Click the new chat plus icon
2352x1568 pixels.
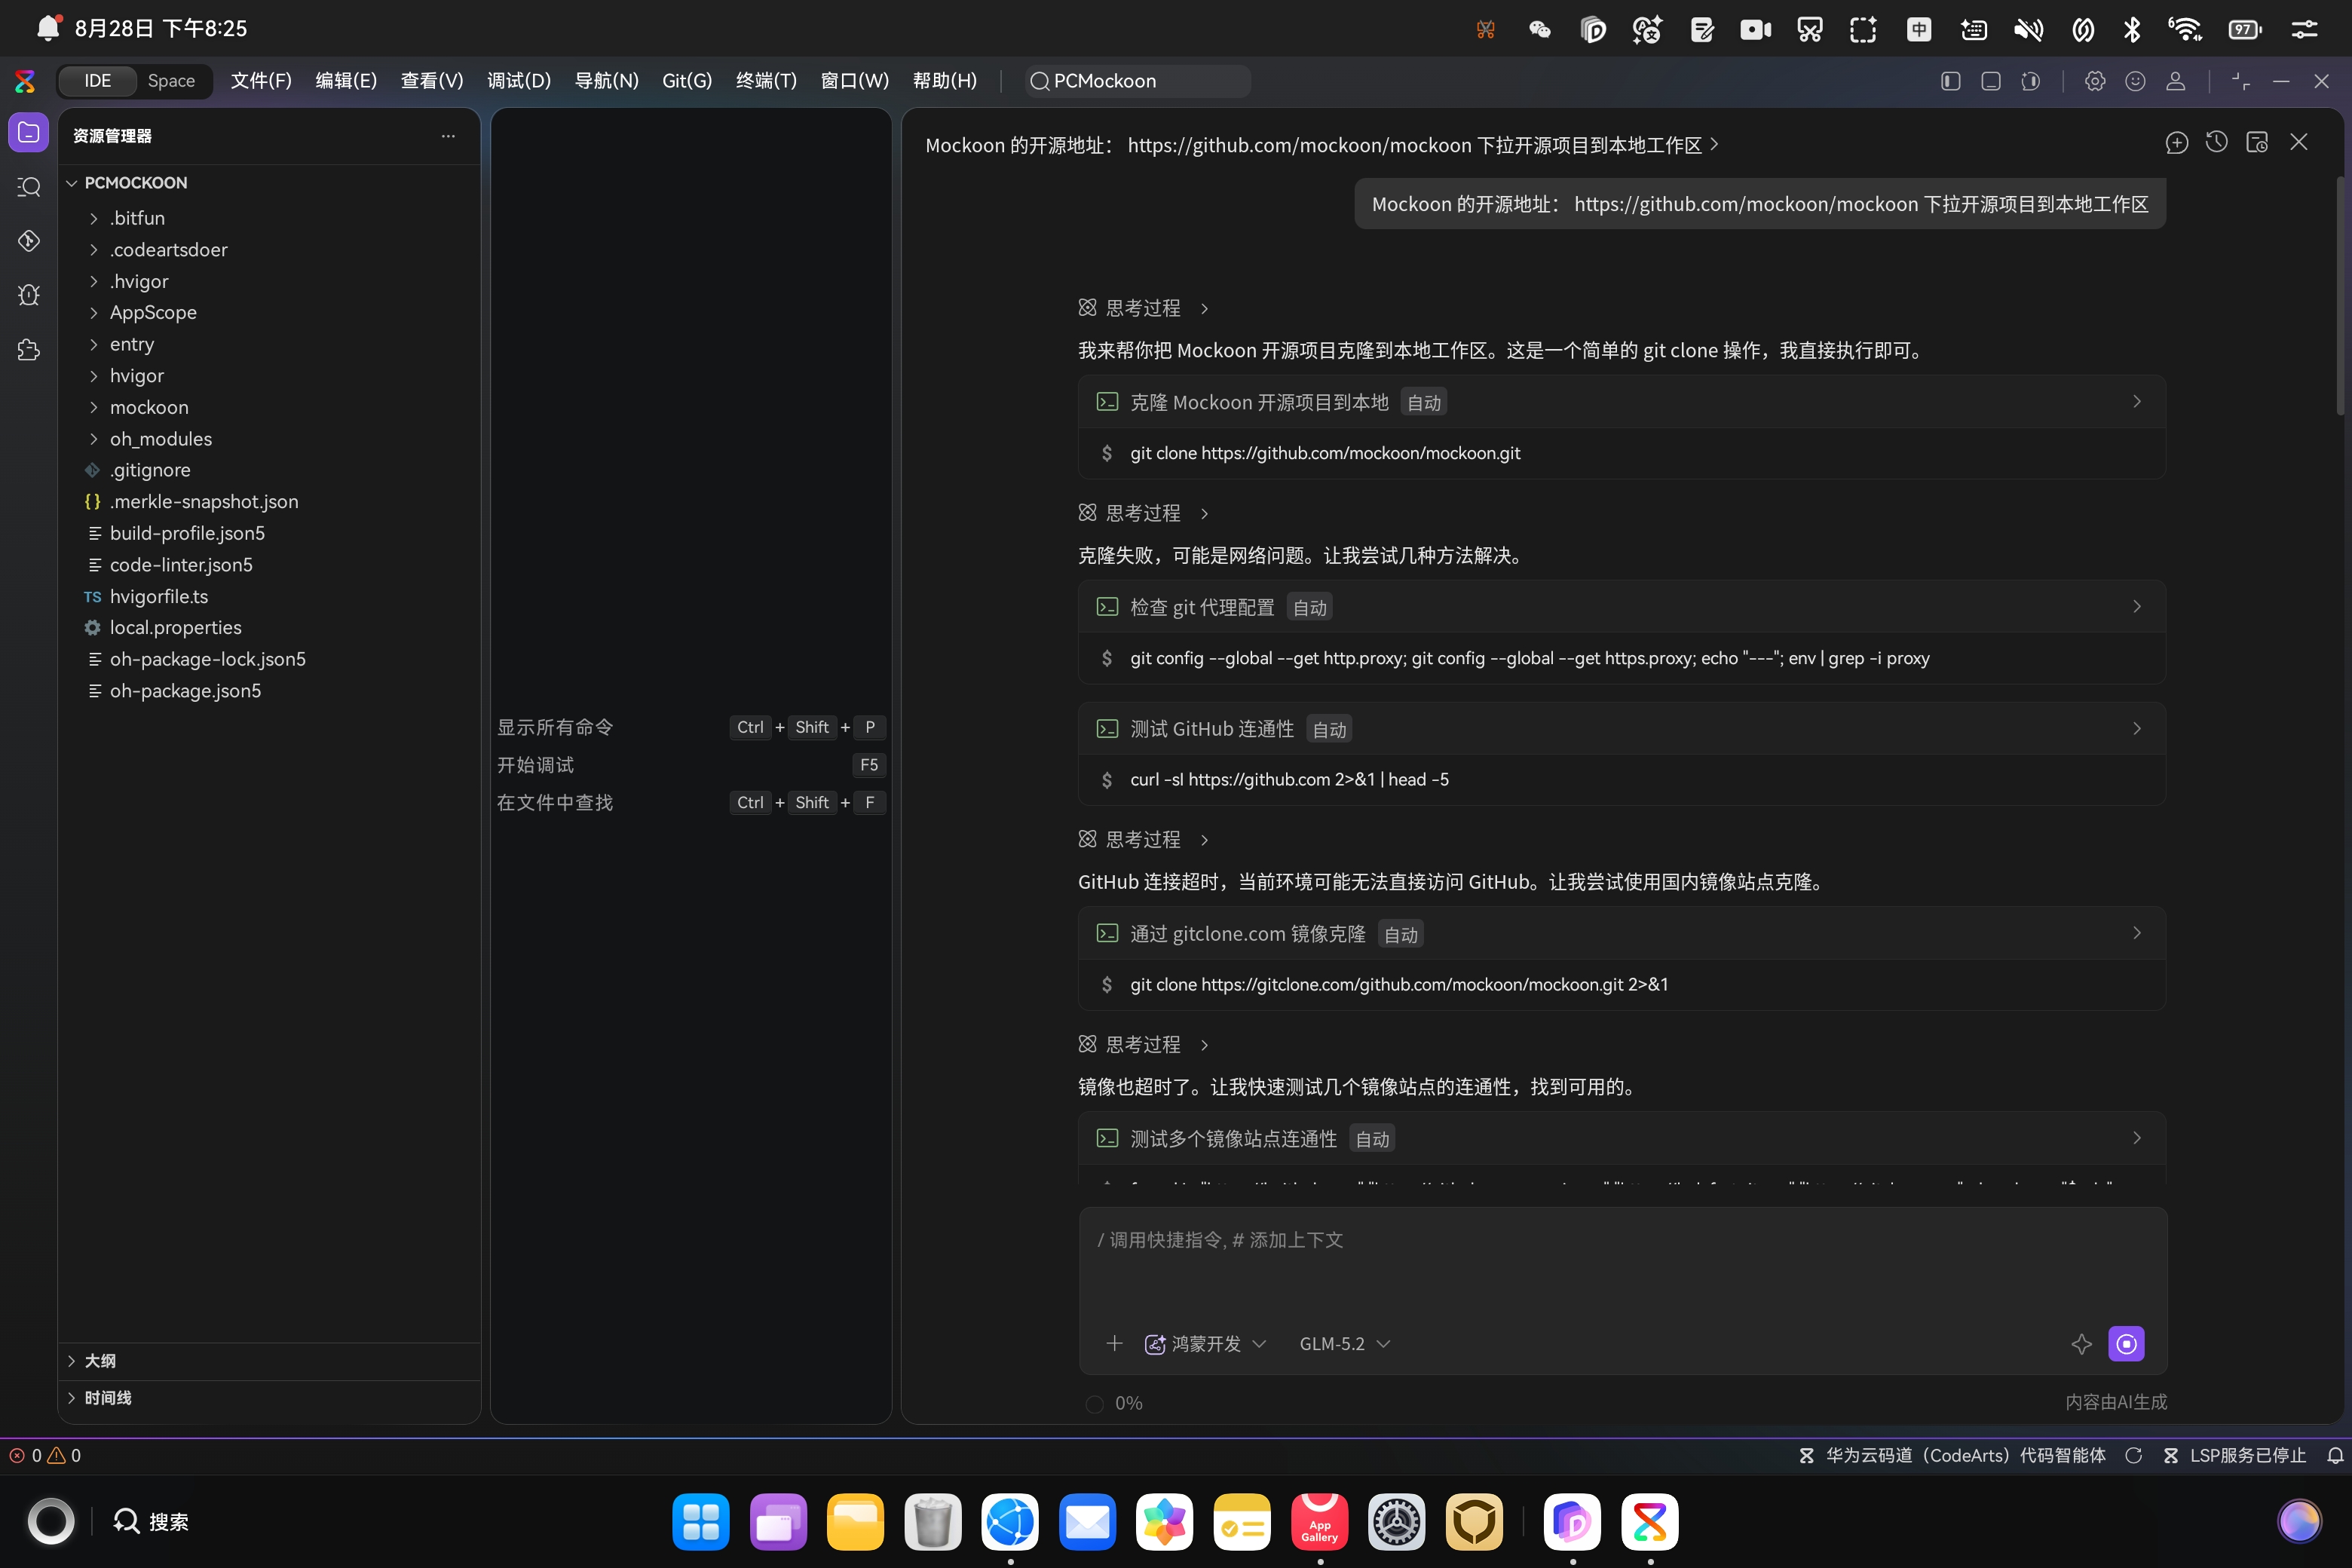click(x=2176, y=143)
